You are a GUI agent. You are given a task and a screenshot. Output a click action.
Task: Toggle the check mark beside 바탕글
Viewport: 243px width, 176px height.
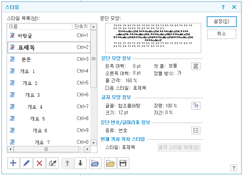tap(12, 36)
